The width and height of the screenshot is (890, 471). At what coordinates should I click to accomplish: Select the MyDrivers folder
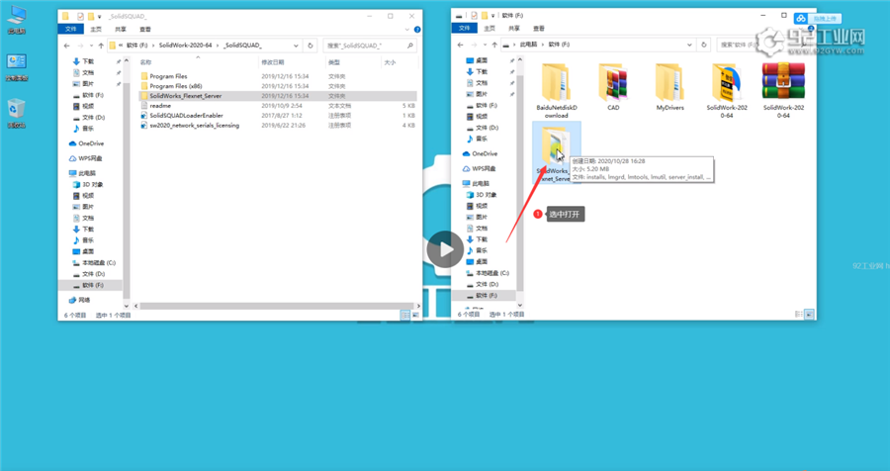669,86
